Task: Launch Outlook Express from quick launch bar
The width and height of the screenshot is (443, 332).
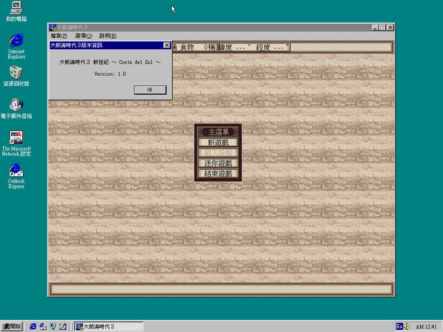Action: (43, 326)
